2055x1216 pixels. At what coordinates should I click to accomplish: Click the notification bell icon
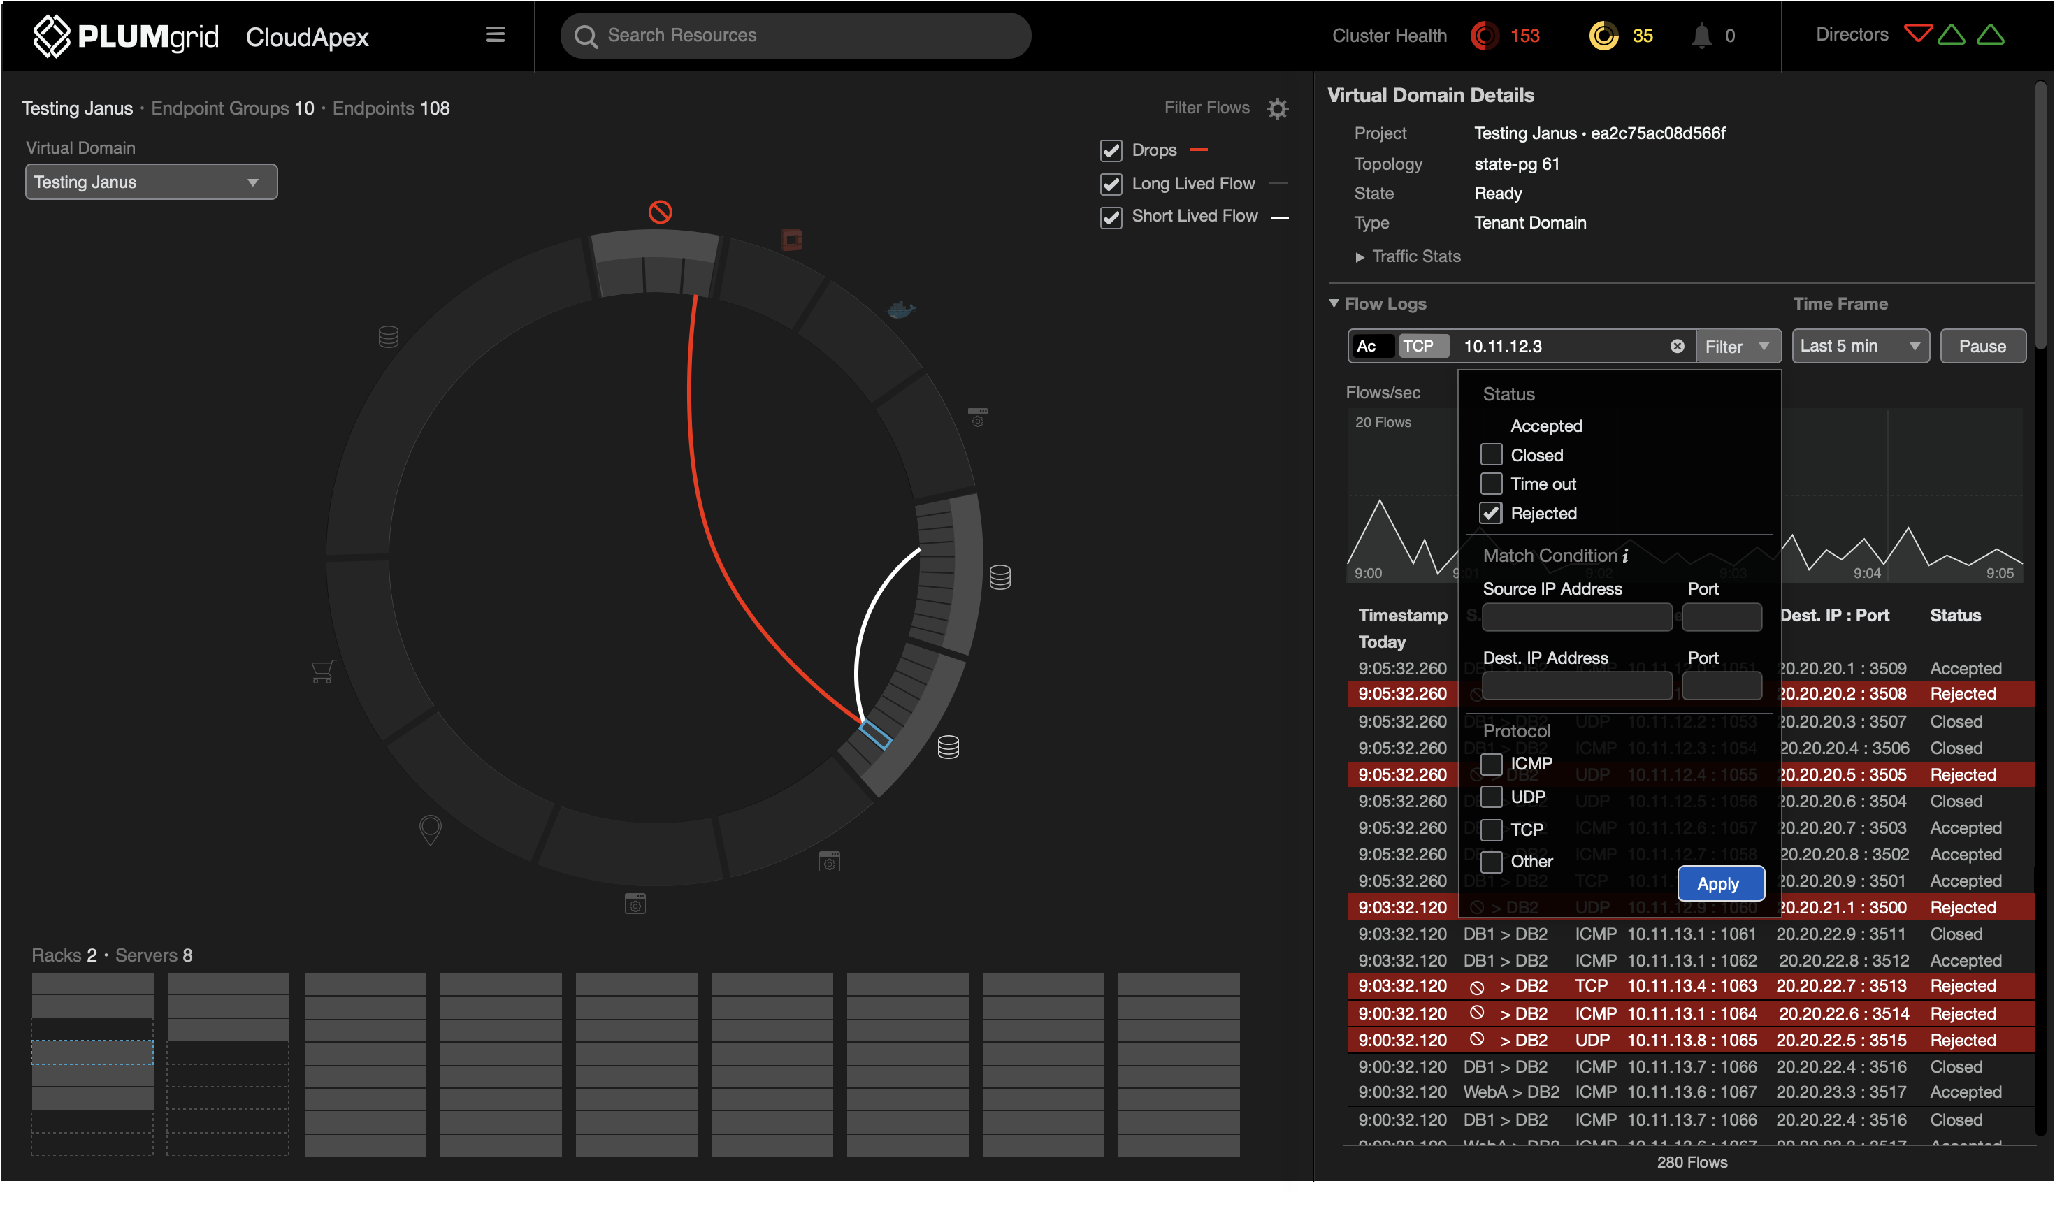1701,35
